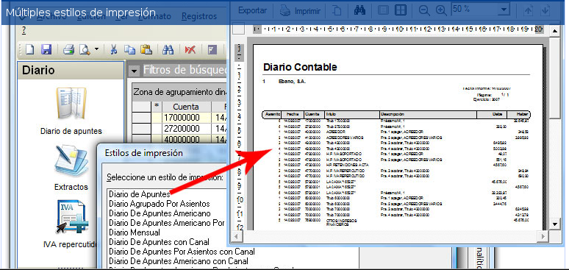The image size is (569, 270).
Task: Click the red delete record icon
Action: 190,50
